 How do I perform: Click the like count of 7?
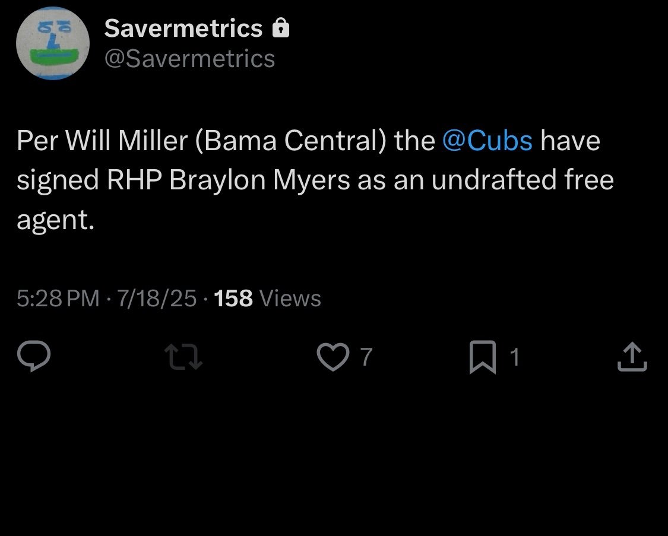click(x=366, y=357)
